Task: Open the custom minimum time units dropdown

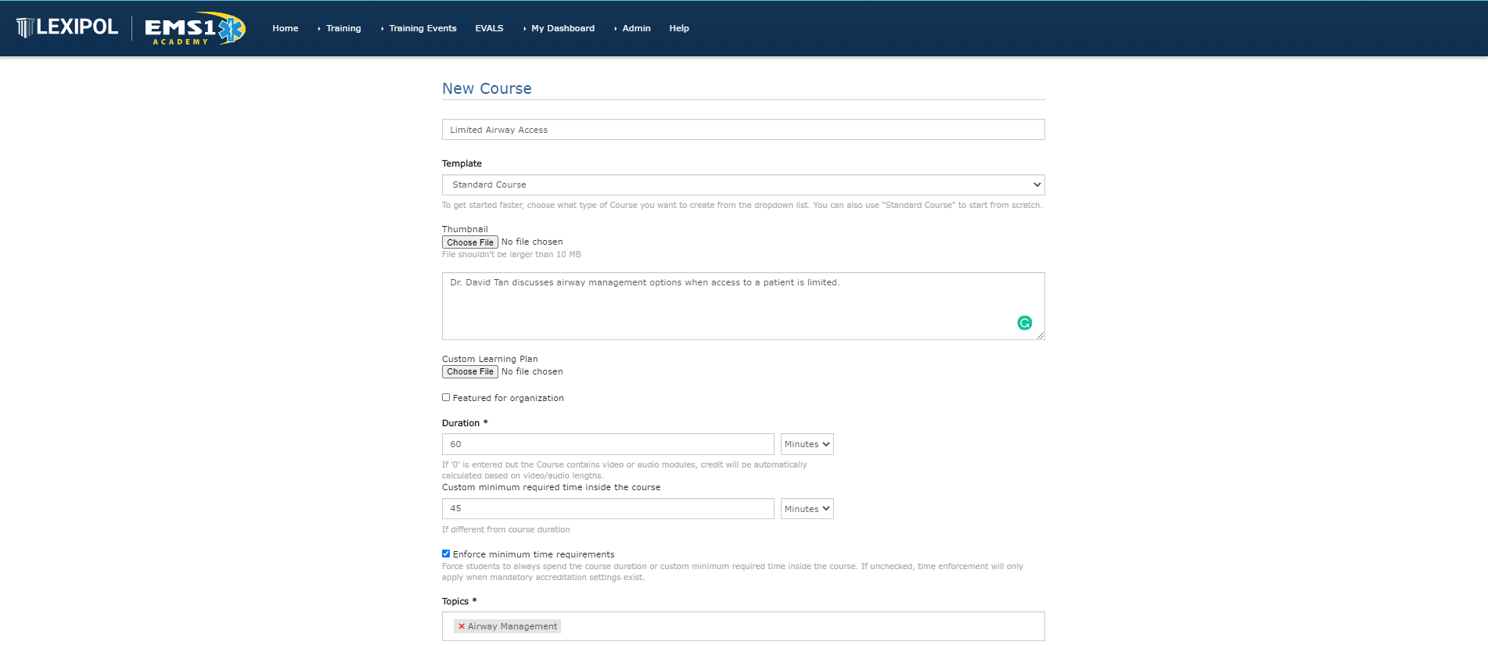Action: coord(807,509)
